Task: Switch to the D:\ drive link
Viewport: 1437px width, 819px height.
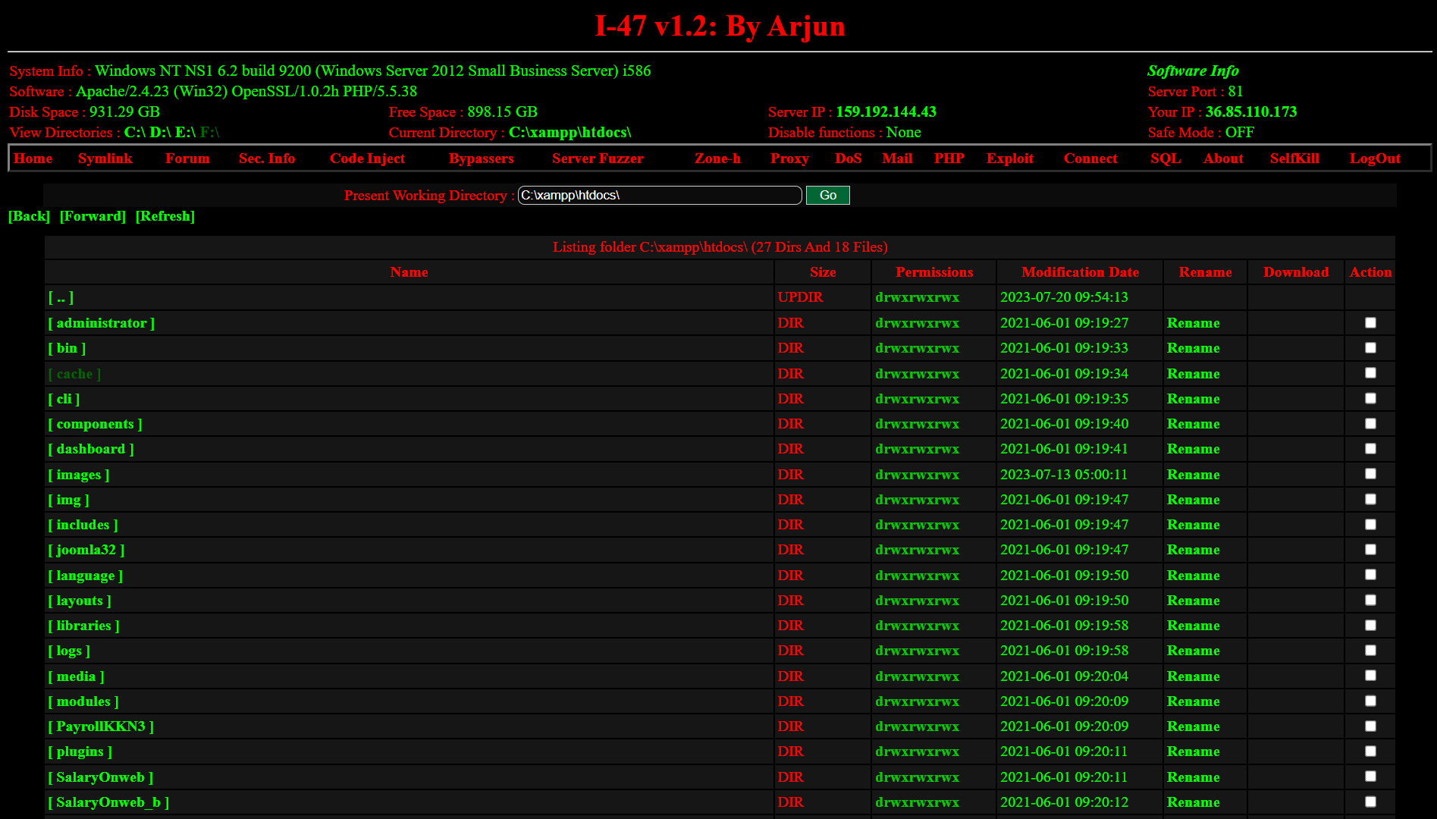Action: 160,133
